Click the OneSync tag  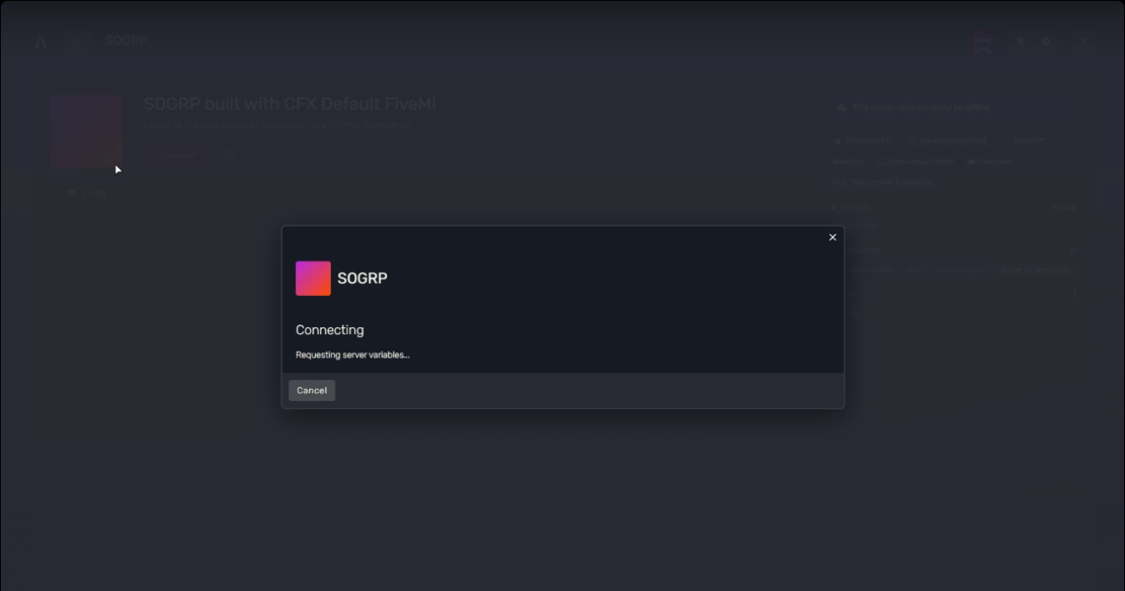point(848,161)
